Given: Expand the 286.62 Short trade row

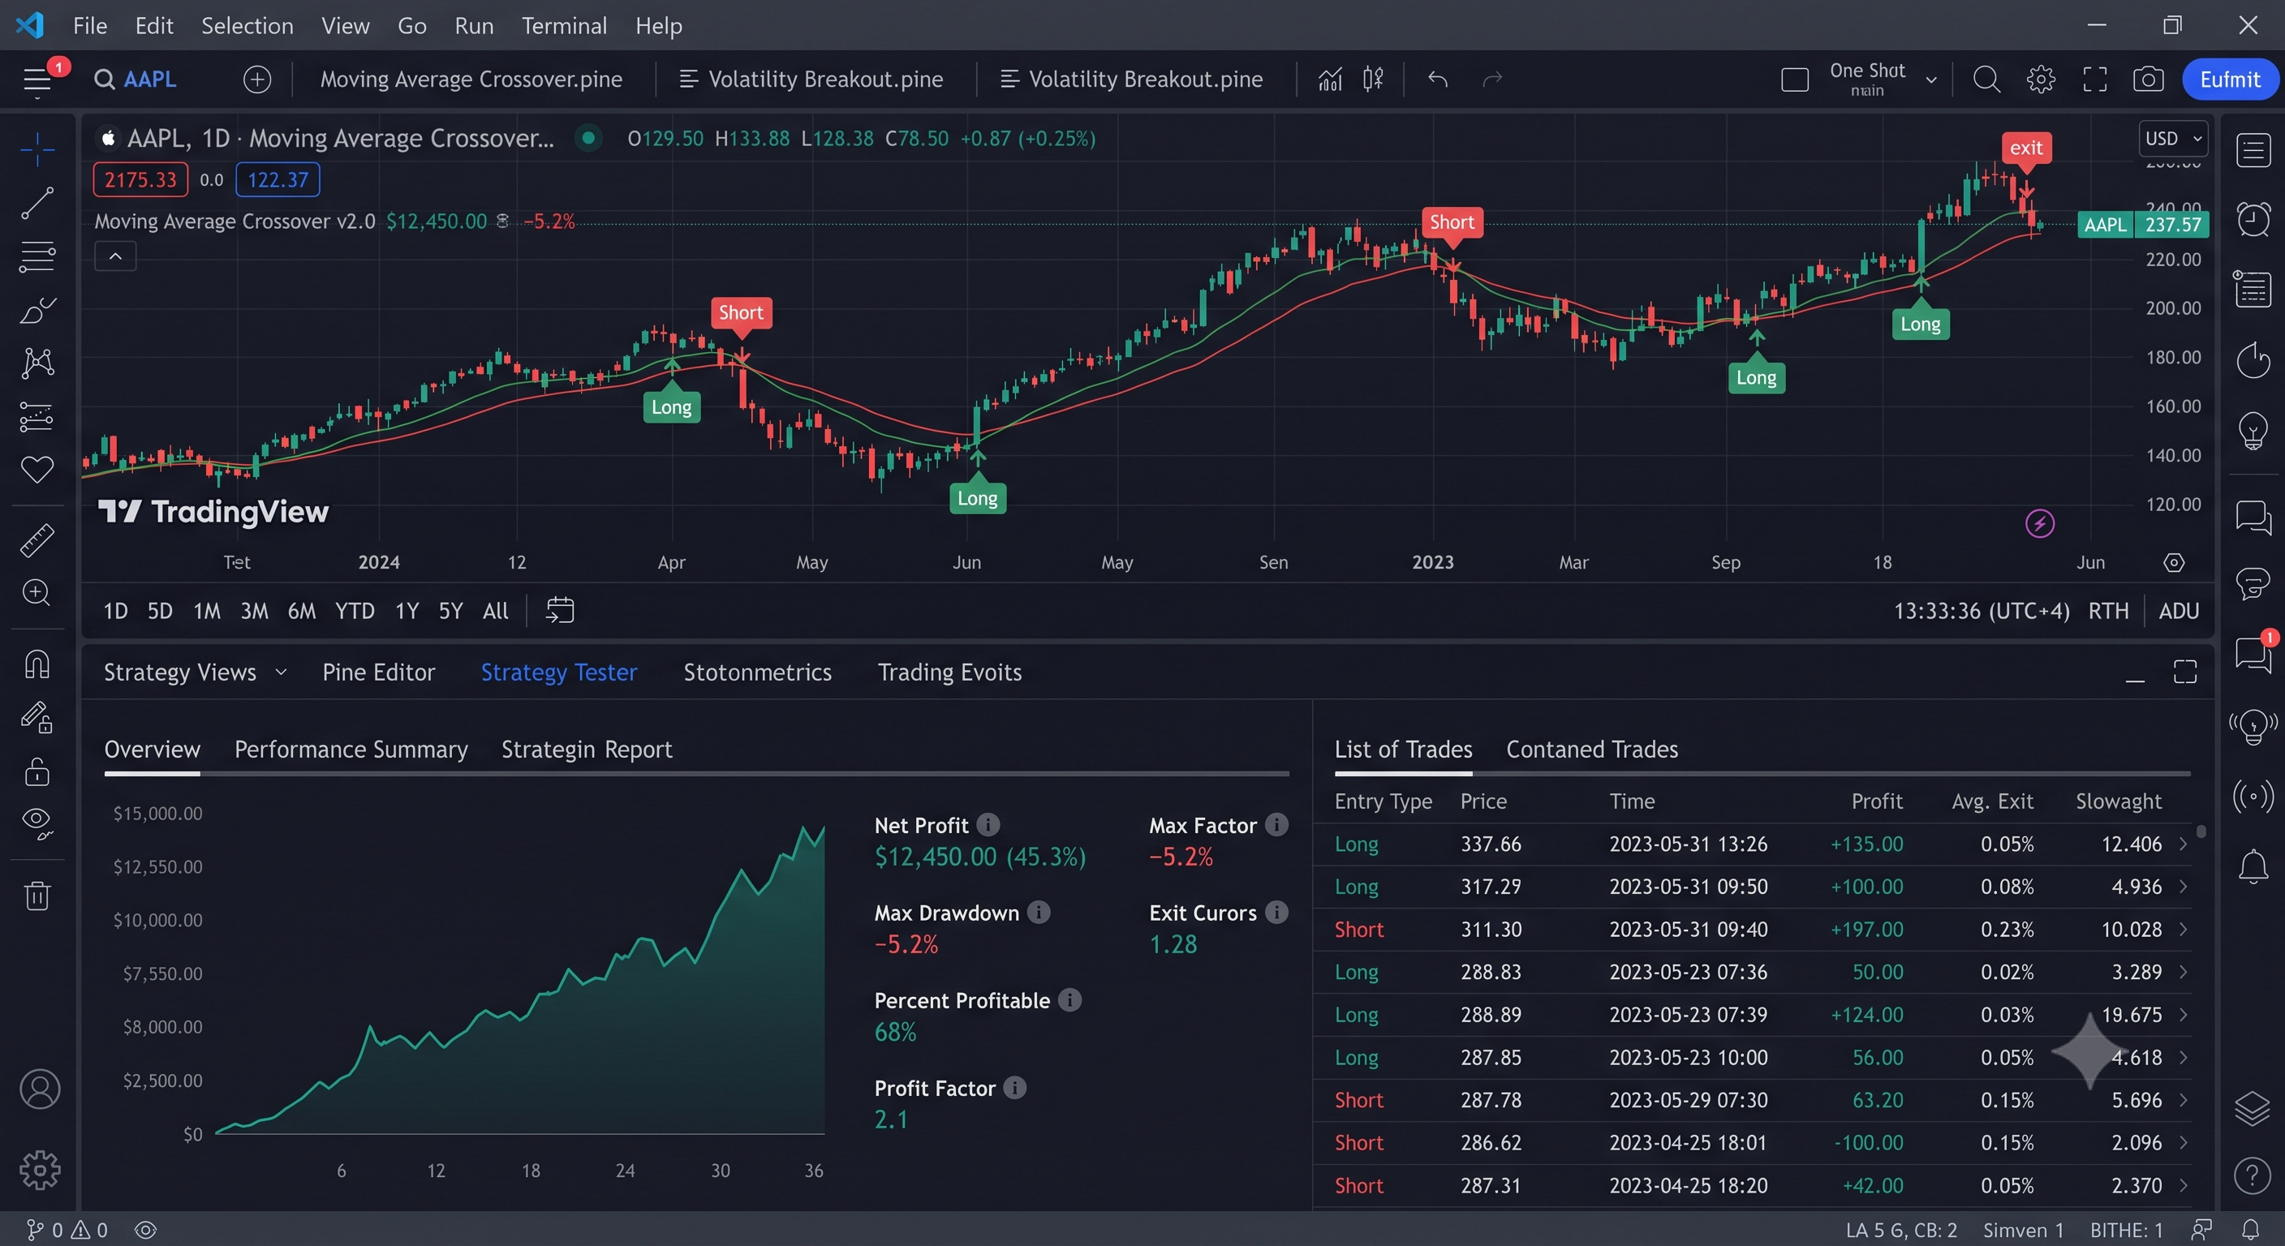Looking at the screenshot, I should (2183, 1142).
